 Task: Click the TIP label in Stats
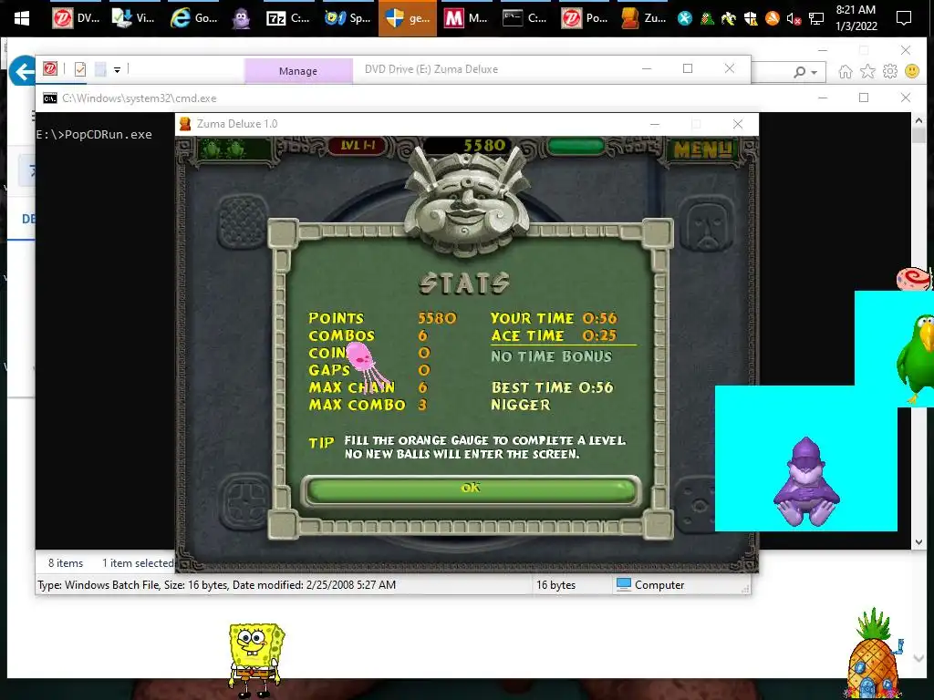322,444
